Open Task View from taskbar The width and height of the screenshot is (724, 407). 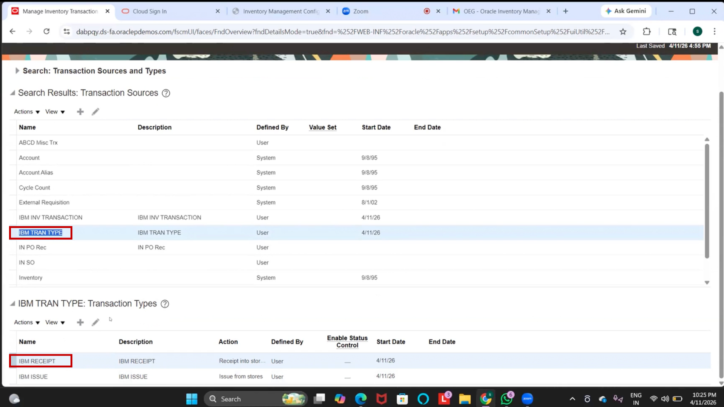(x=319, y=399)
